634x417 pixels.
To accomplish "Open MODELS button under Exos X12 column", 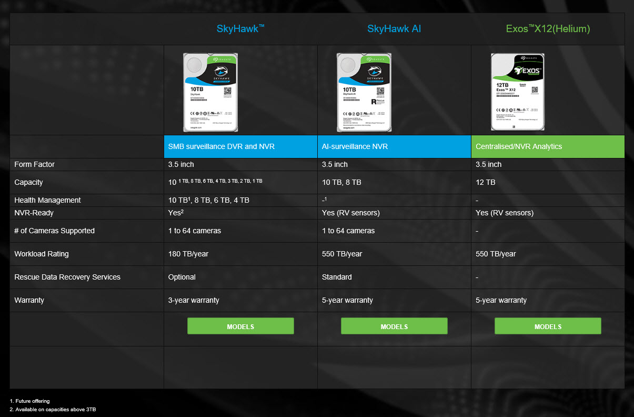I will pyautogui.click(x=548, y=326).
